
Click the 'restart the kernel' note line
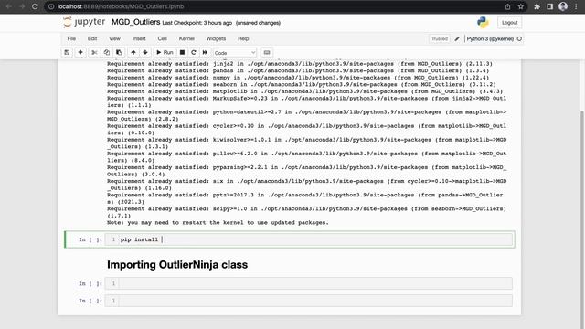(x=218, y=223)
